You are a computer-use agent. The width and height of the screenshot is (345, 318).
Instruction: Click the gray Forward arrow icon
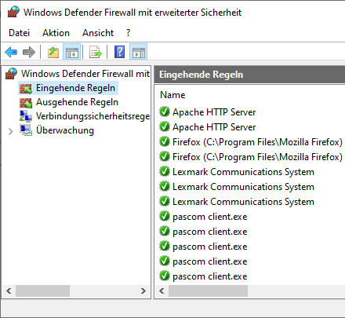(29, 52)
